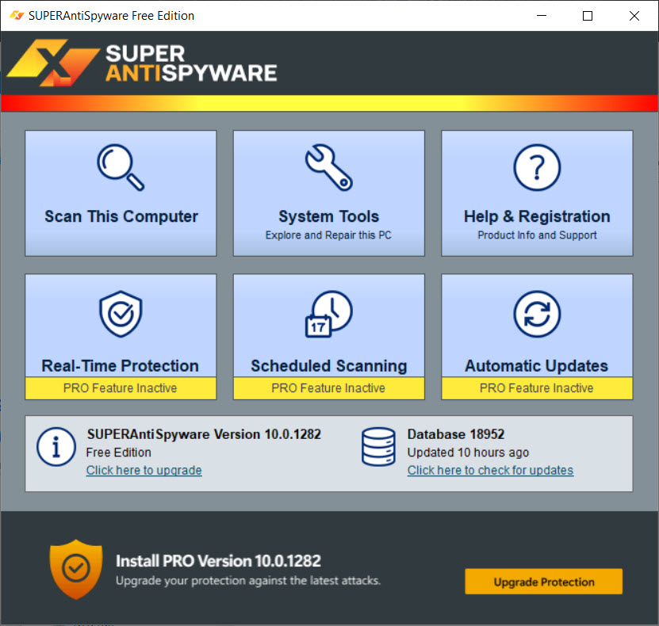Viewport: 659px width, 626px height.
Task: Follow Click here to check for updates link
Action: pos(490,470)
